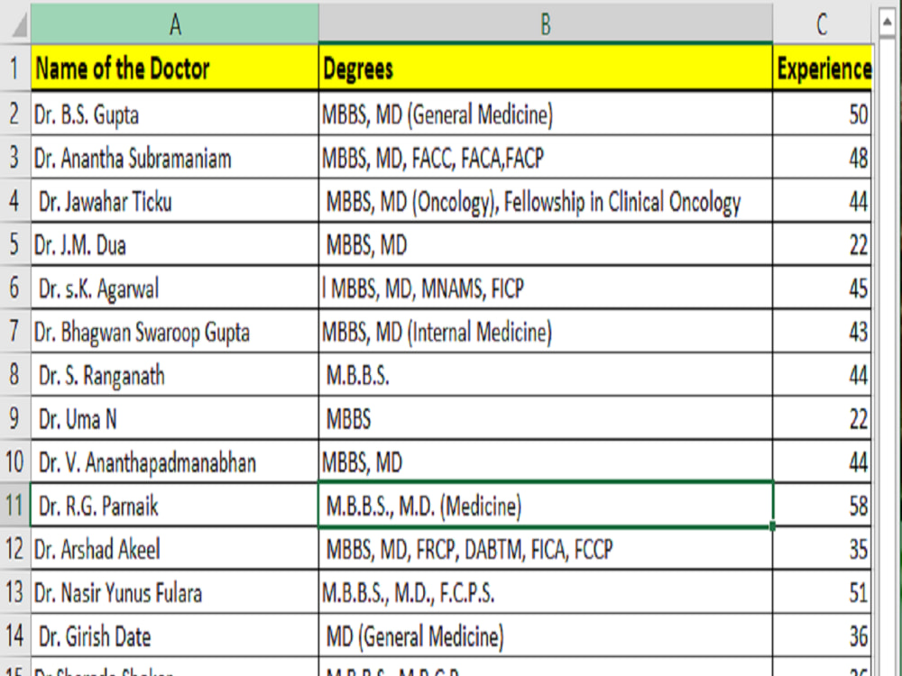The width and height of the screenshot is (902, 676).
Task: Select cell 'MBBS, MD, FRCP, DABTM, FICA, FCCP'
Action: (546, 548)
